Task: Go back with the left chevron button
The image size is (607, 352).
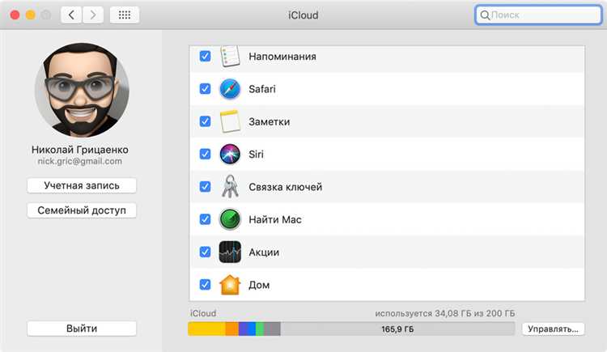Action: pos(71,15)
